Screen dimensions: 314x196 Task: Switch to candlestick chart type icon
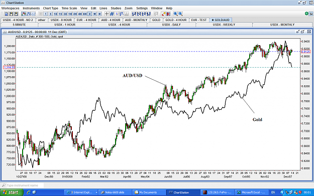tap(24, 14)
